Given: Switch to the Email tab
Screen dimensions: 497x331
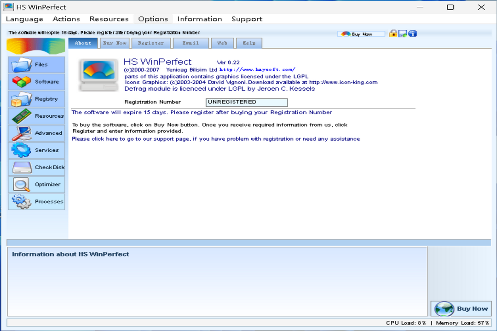Looking at the screenshot, I should (x=191, y=43).
